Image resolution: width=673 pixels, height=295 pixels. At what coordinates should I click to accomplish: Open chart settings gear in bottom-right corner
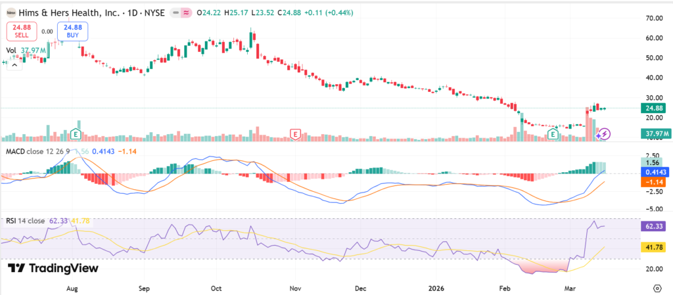(x=657, y=288)
